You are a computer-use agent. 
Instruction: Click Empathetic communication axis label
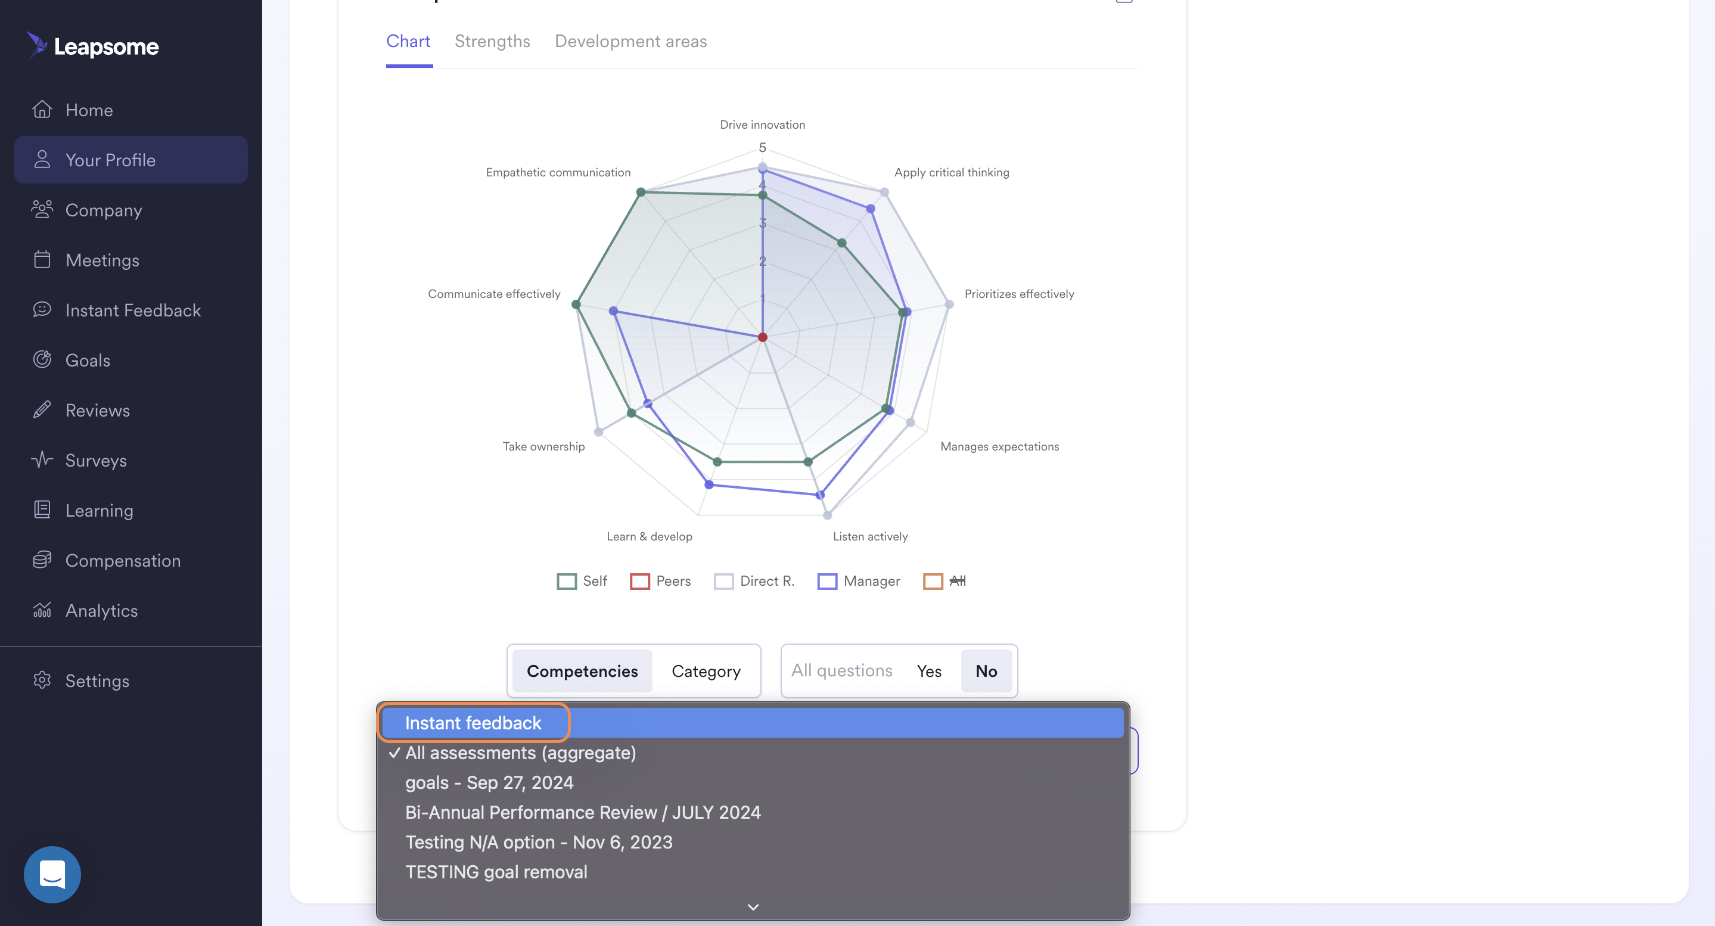(x=558, y=172)
